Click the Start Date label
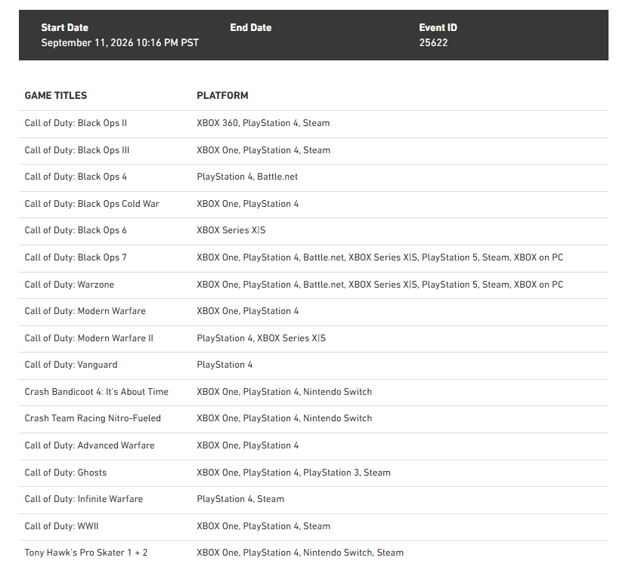Image resolution: width=638 pixels, height=570 pixels. pos(65,28)
